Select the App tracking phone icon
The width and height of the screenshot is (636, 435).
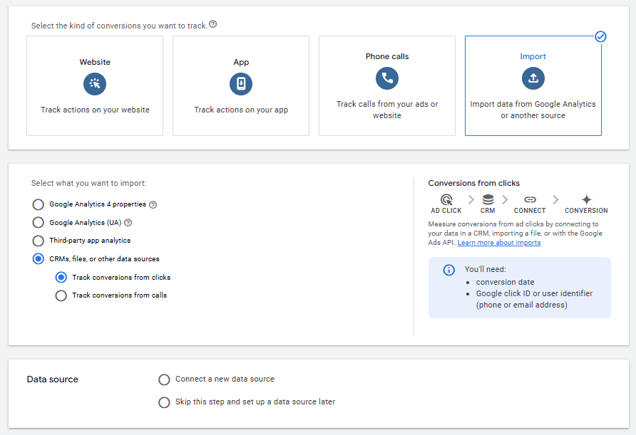click(x=240, y=83)
